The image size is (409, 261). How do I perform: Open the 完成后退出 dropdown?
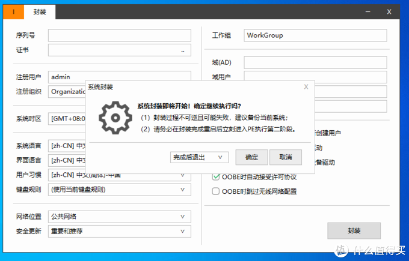click(199, 157)
